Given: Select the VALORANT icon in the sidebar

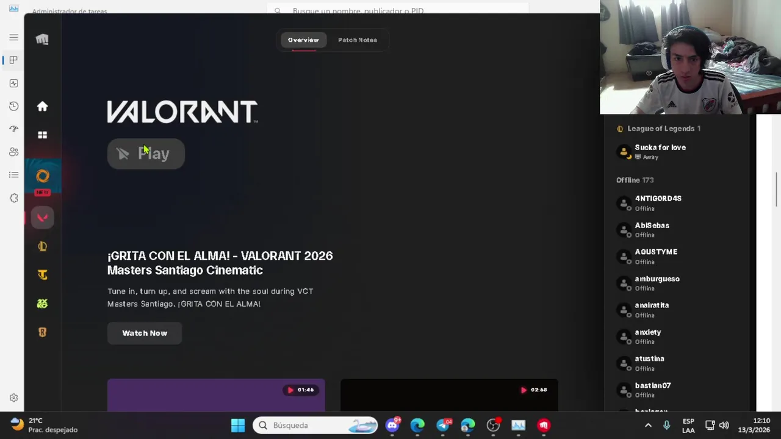Looking at the screenshot, I should (42, 218).
